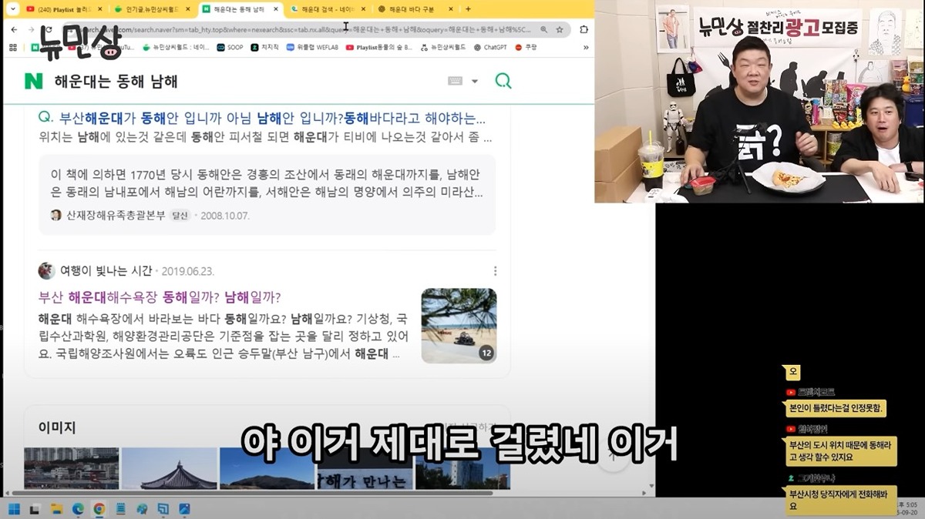Click the search box containing '해운대는 동해 남해'

[x=231, y=81]
